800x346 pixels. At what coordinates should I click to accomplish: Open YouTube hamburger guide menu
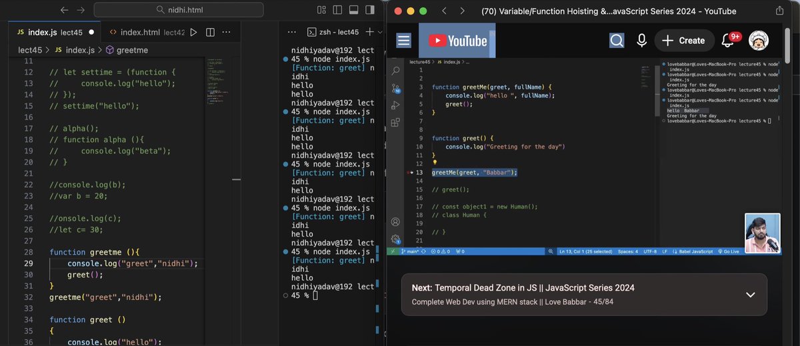(404, 41)
